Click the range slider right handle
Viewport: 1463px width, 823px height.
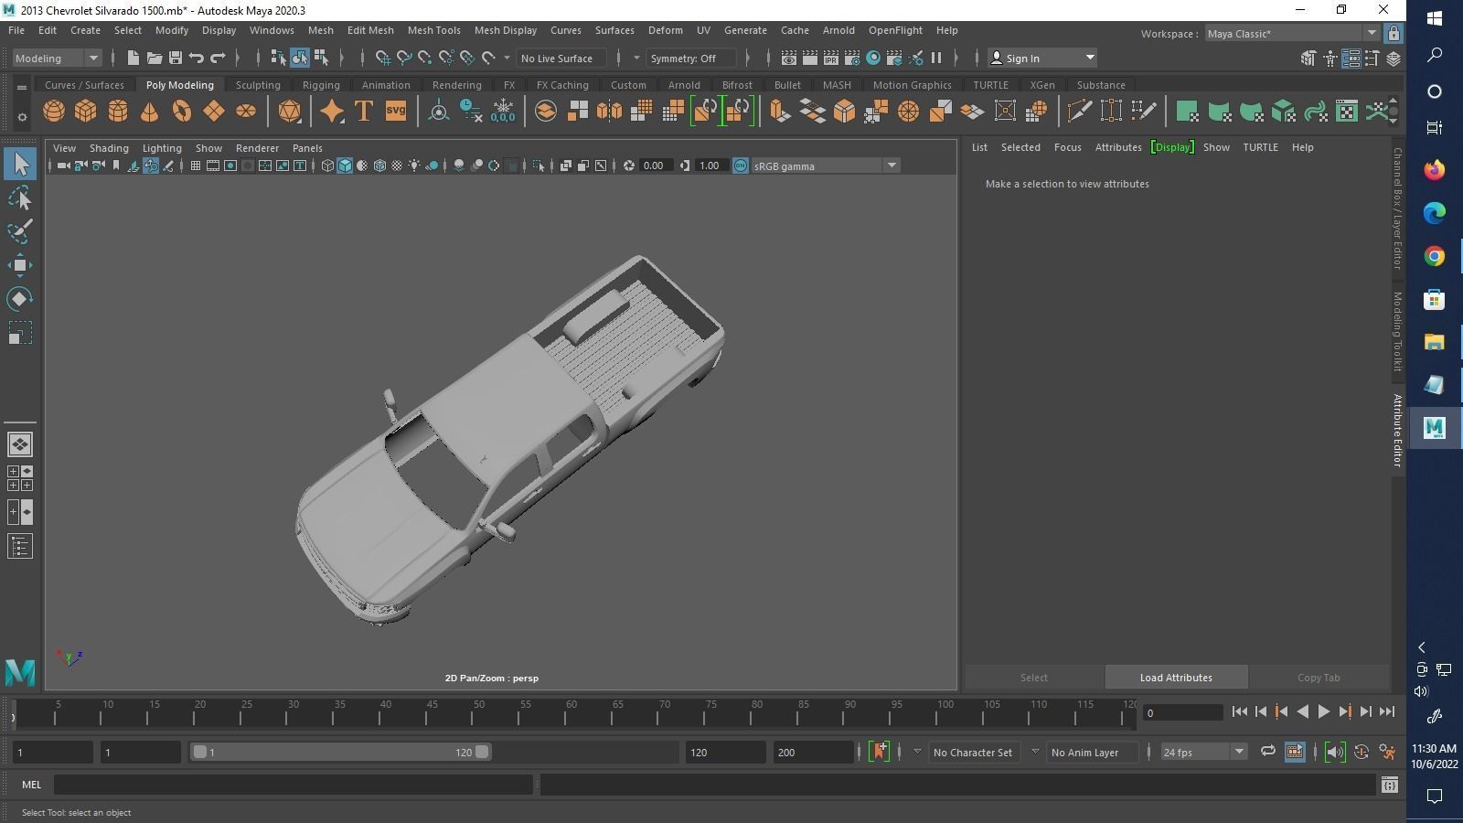[482, 752]
